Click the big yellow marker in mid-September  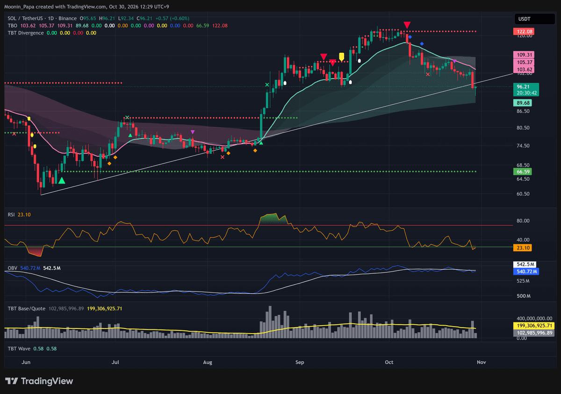342,57
